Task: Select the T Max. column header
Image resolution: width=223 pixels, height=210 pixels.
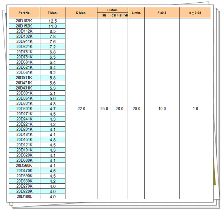Action: pos(53,13)
